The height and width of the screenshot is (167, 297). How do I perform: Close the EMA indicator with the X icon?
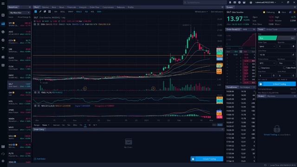38,24
